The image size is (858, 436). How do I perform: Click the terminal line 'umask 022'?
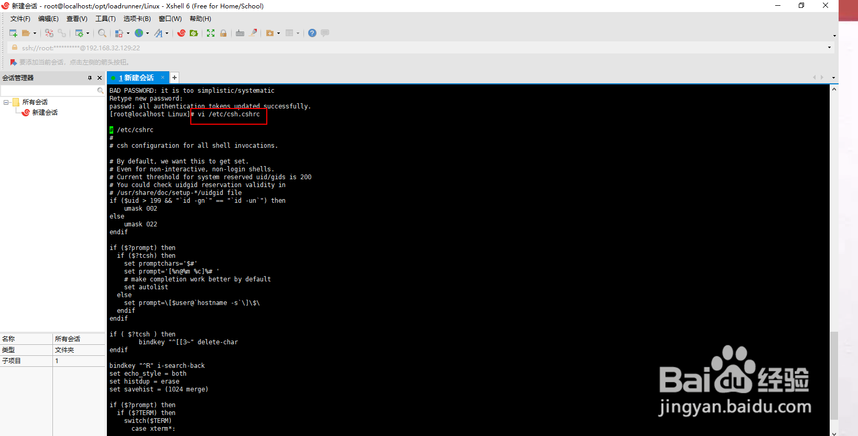(140, 224)
